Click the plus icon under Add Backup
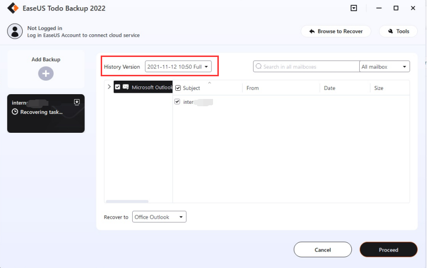427x268 pixels. coord(46,73)
